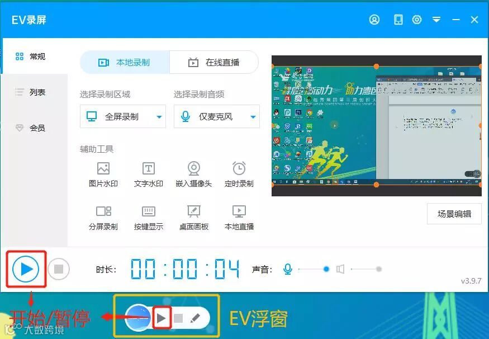Click the play button on EV float window
The image size is (489, 339).
point(162,318)
